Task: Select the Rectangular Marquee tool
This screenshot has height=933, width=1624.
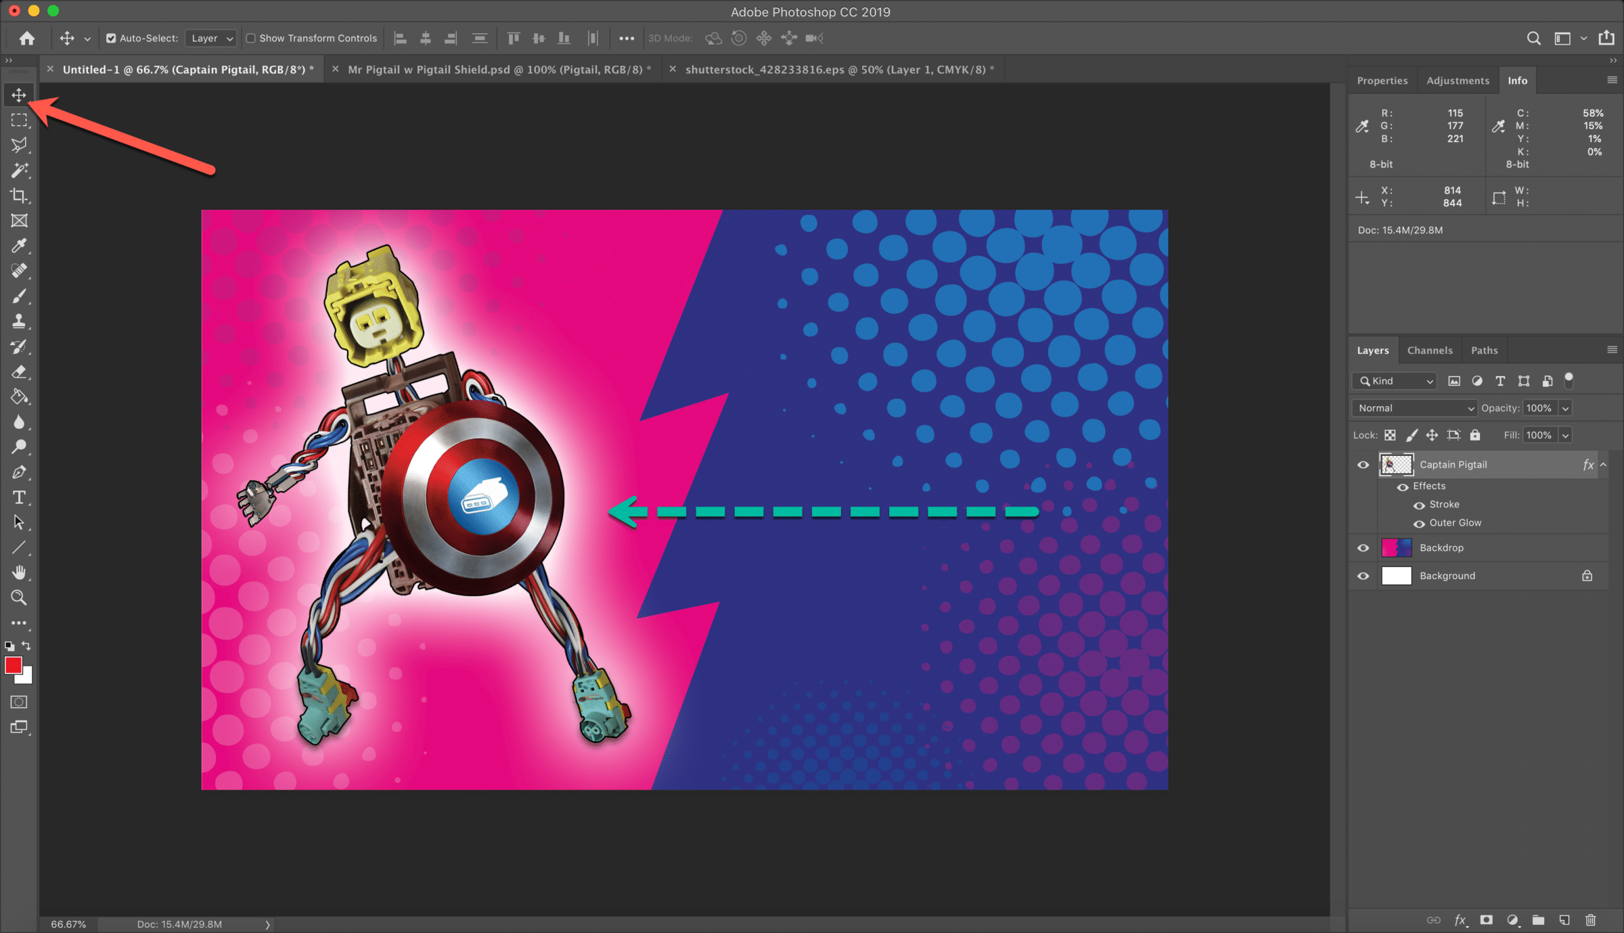Action: pos(19,120)
